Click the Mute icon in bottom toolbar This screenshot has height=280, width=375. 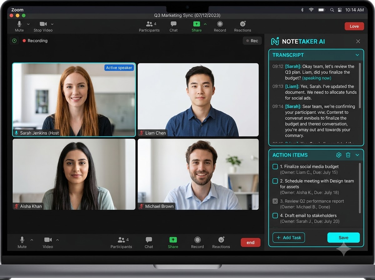point(22,240)
